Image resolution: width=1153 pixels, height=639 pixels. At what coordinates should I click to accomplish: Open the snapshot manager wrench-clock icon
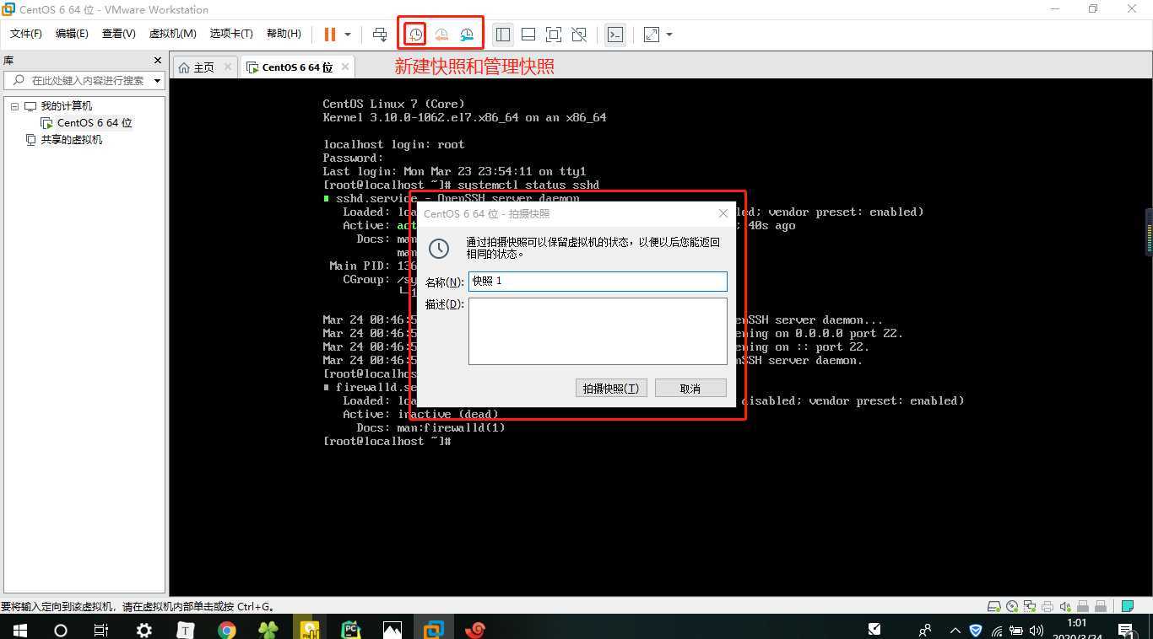[467, 35]
